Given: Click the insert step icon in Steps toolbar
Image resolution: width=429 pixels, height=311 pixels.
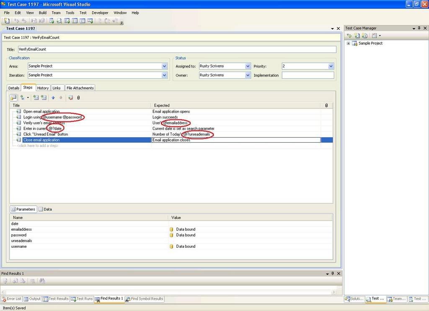Looking at the screenshot, I should 23,98.
